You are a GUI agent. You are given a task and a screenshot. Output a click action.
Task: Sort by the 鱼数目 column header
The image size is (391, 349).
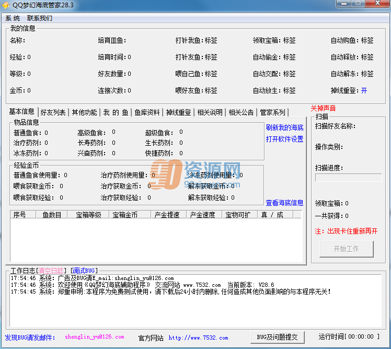tap(52, 215)
